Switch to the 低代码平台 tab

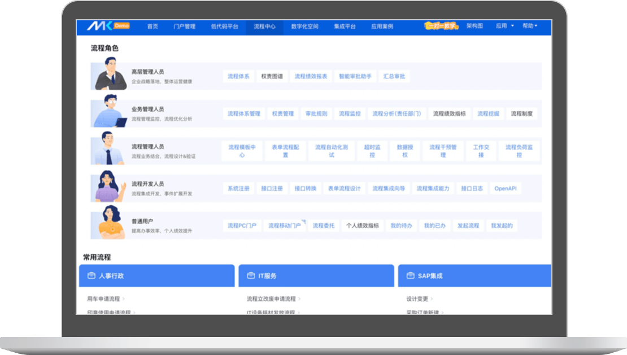pyautogui.click(x=224, y=27)
